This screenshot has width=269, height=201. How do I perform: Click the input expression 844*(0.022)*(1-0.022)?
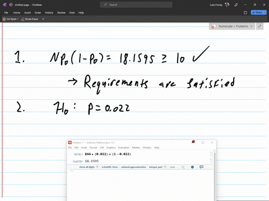pyautogui.click(x=108, y=154)
